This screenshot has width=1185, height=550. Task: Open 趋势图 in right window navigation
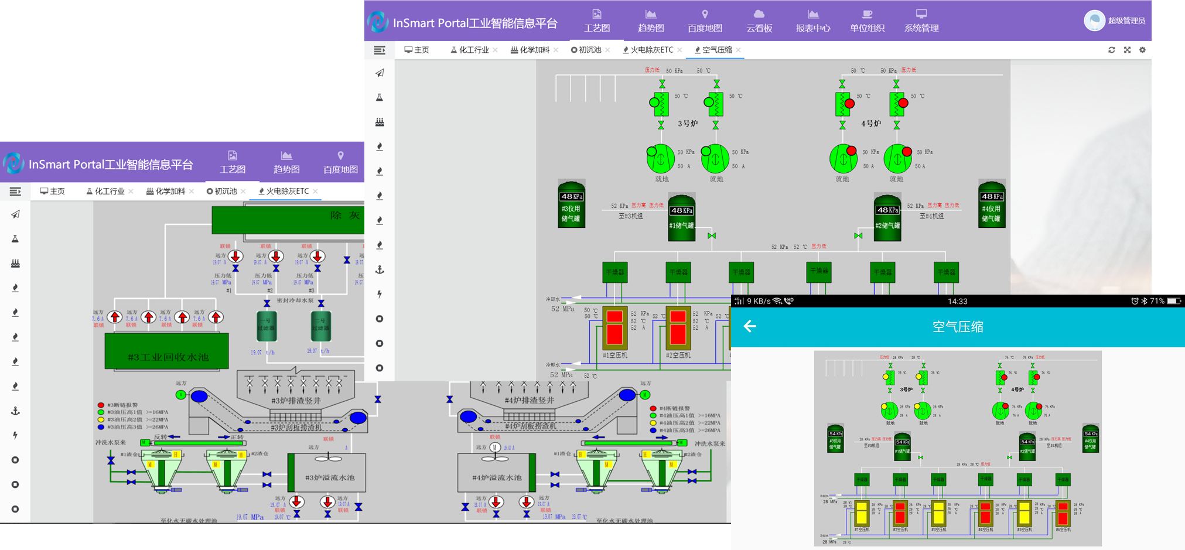point(651,21)
